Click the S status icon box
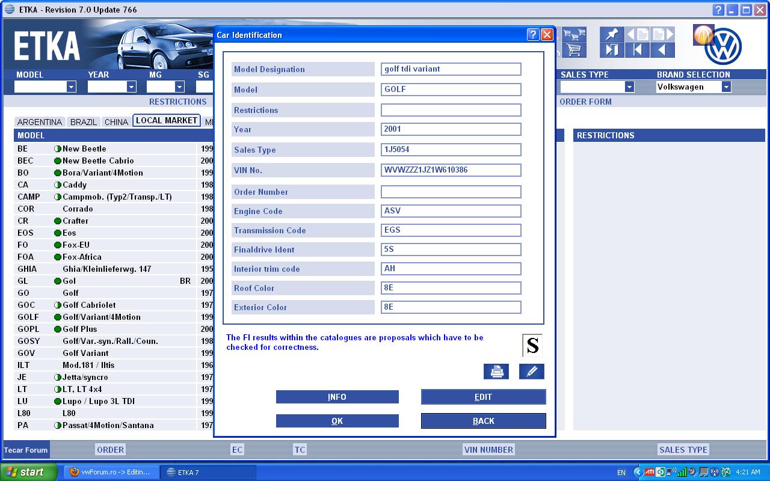 tap(532, 345)
